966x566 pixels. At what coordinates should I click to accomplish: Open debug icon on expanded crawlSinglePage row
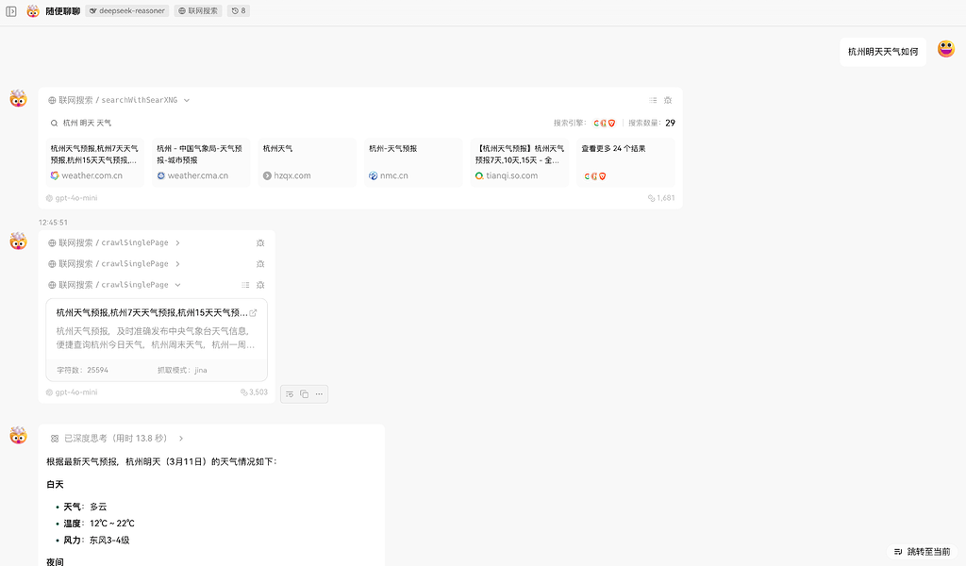pyautogui.click(x=260, y=285)
